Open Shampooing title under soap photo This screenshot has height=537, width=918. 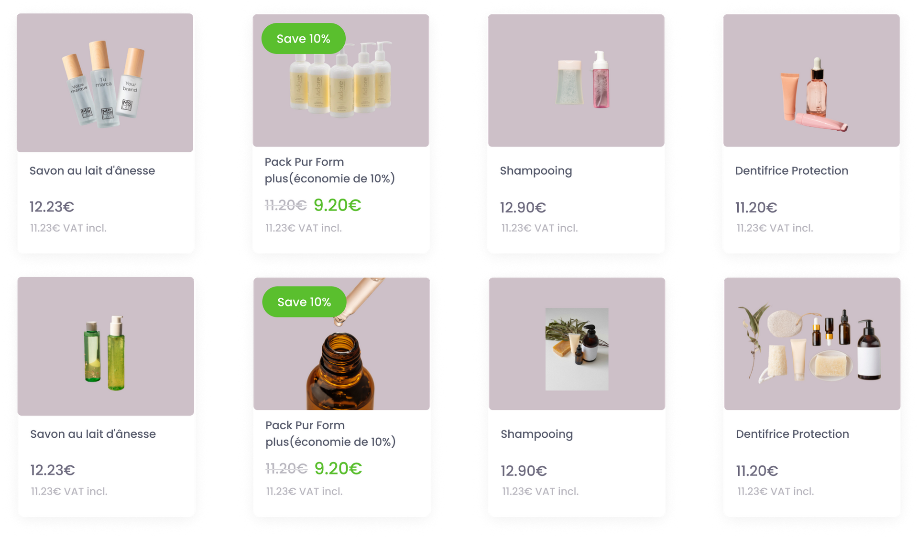[x=536, y=434]
